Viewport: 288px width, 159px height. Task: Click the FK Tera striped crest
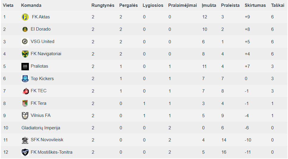coord(25,103)
